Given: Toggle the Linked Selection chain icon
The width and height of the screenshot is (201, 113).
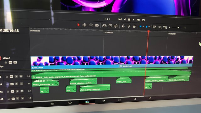Looking at the screenshot, I should click(x=129, y=26).
